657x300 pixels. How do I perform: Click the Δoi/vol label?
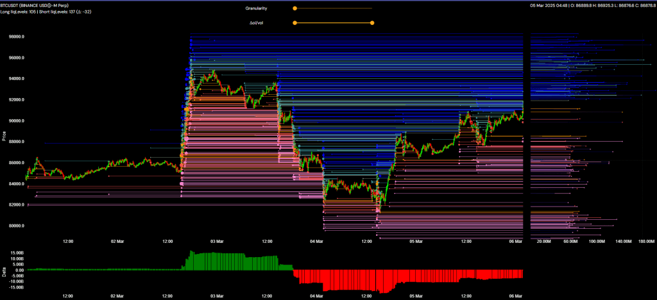click(258, 22)
